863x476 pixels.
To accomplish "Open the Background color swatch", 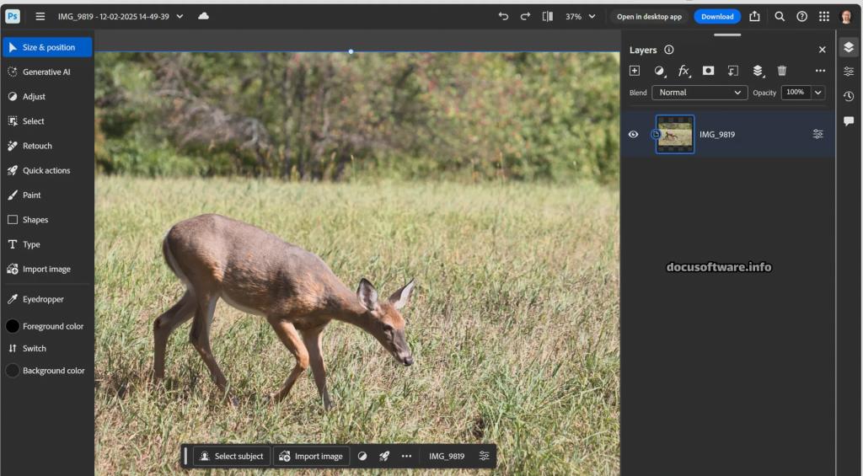I will (13, 371).
